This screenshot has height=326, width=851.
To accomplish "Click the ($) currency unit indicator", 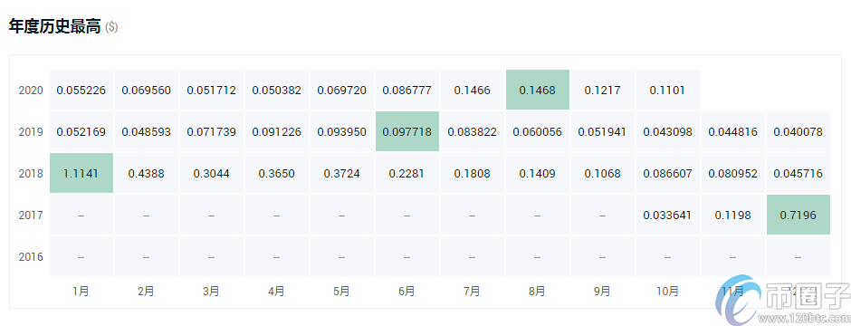I will [x=111, y=27].
